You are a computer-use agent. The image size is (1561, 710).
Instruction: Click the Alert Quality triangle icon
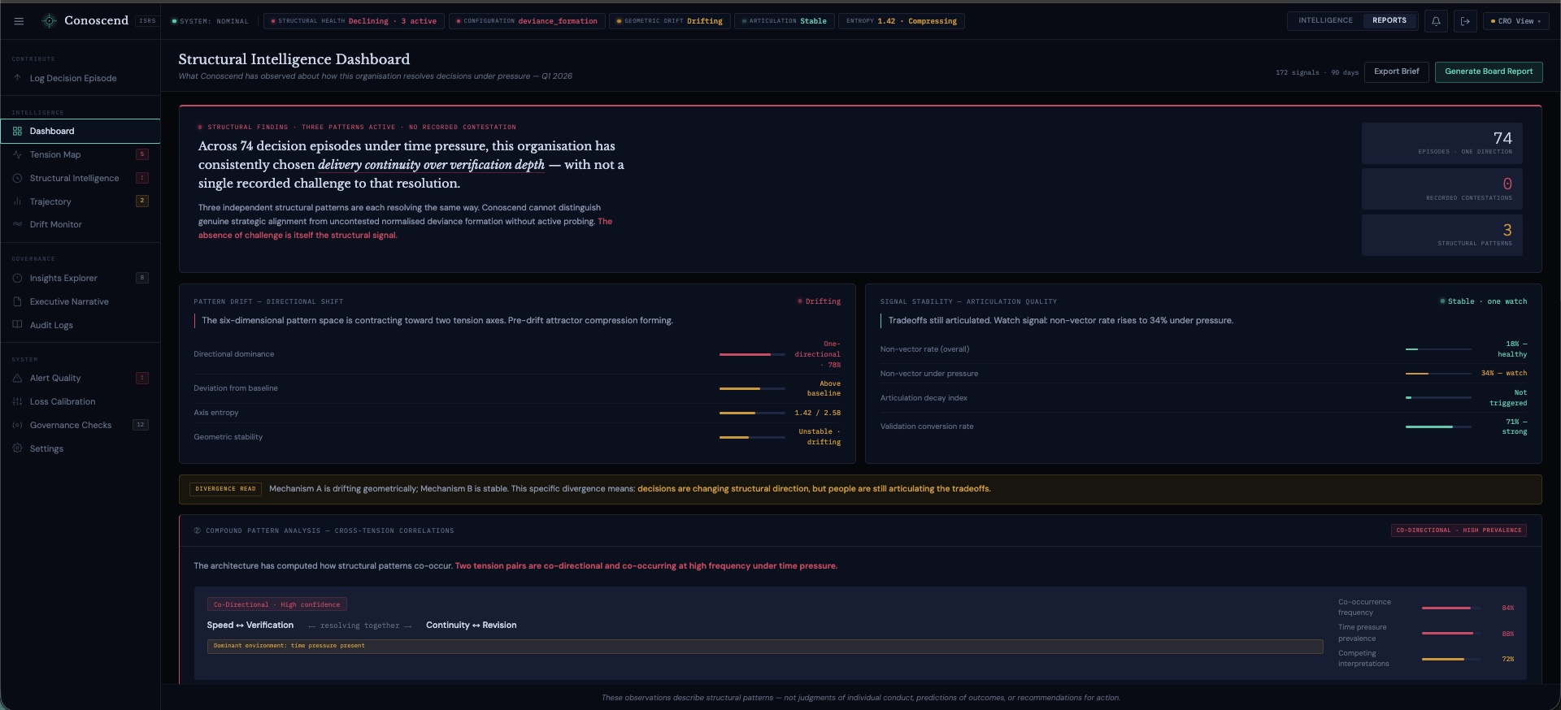point(17,378)
